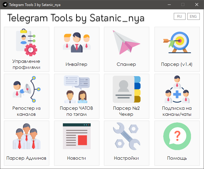
Task: Open the Новости webpage icon
Action: click(77, 136)
